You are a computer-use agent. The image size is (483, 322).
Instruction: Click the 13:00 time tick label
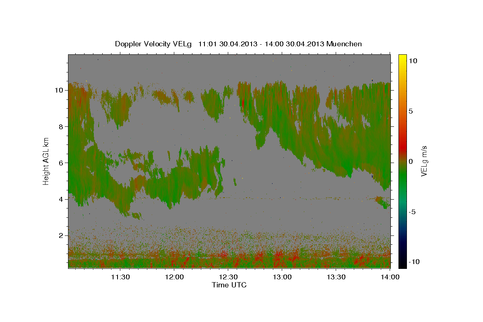(x=282, y=277)
